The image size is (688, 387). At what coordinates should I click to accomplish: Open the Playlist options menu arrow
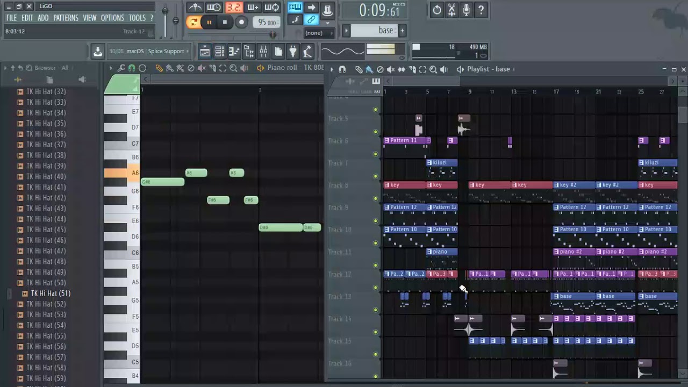click(332, 69)
